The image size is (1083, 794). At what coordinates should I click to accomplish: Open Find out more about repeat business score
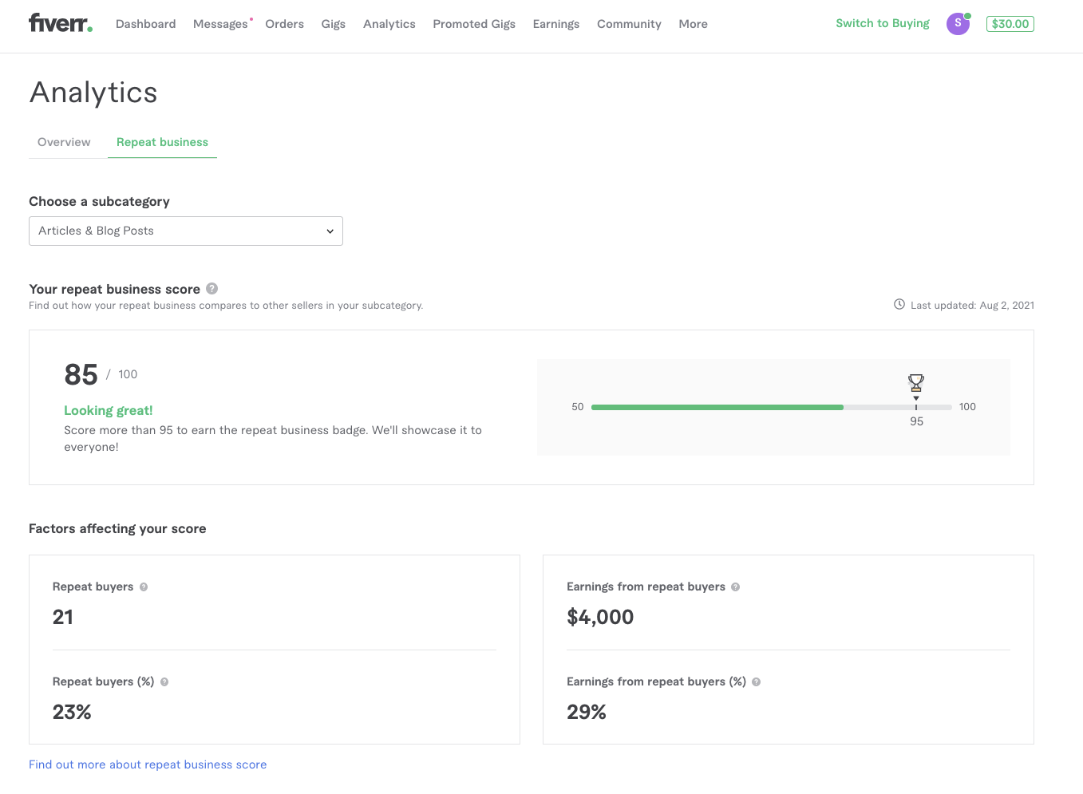click(147, 764)
